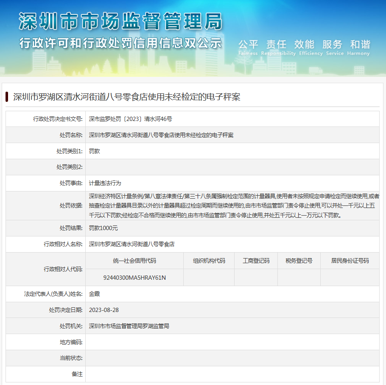This screenshot has height=385, width=386.
Task: Click the case heading above the table
Action: coord(127,97)
